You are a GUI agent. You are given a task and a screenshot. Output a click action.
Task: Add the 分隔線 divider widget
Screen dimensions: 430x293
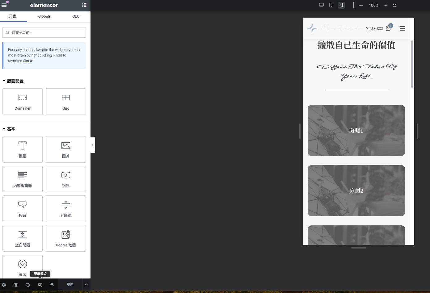click(66, 209)
